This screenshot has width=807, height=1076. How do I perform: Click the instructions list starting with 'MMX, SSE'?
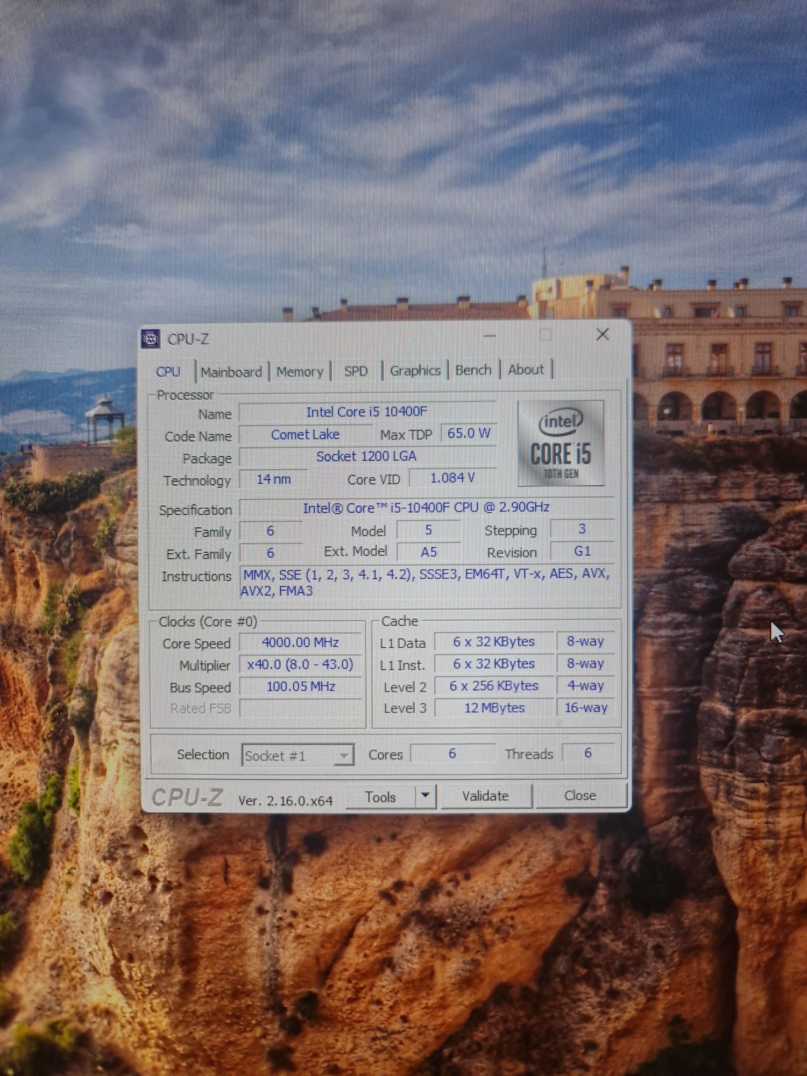pos(426,582)
